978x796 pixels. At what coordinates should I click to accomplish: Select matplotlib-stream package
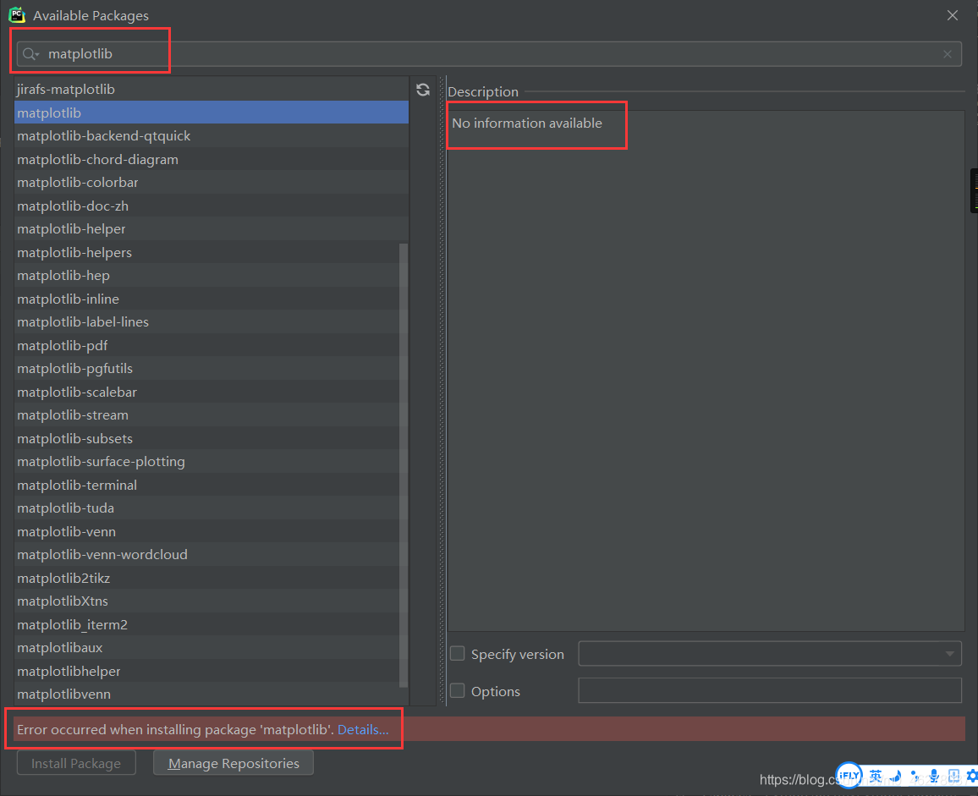pyautogui.click(x=206, y=414)
